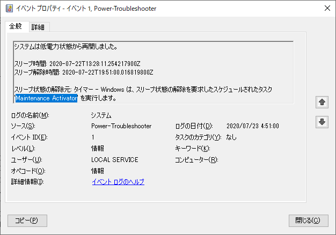Screen dimensions: 336x235
Task: Select the タスクのカテゴリ value なし
Action: click(231, 137)
